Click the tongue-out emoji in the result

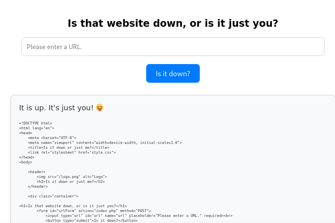(x=99, y=107)
